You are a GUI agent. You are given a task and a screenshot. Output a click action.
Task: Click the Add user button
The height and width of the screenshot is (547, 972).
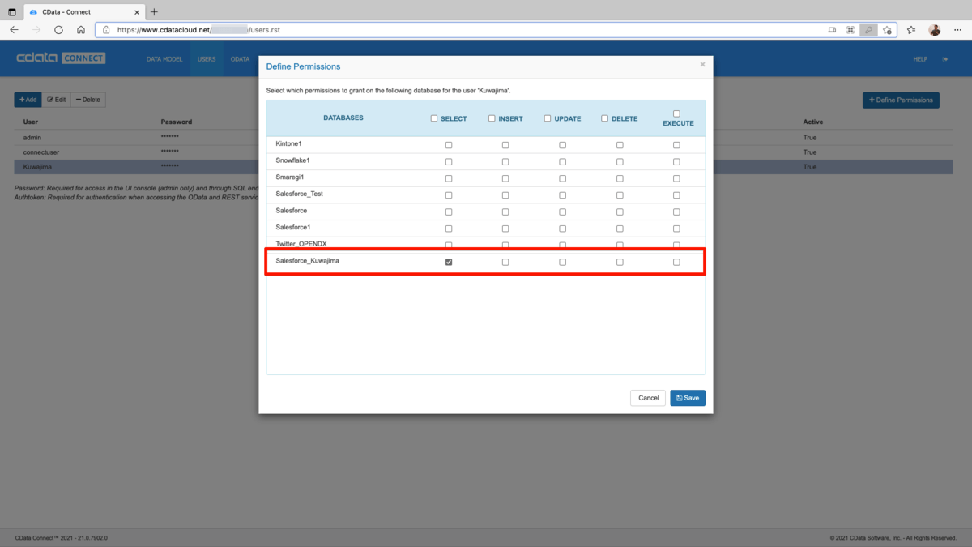(28, 100)
